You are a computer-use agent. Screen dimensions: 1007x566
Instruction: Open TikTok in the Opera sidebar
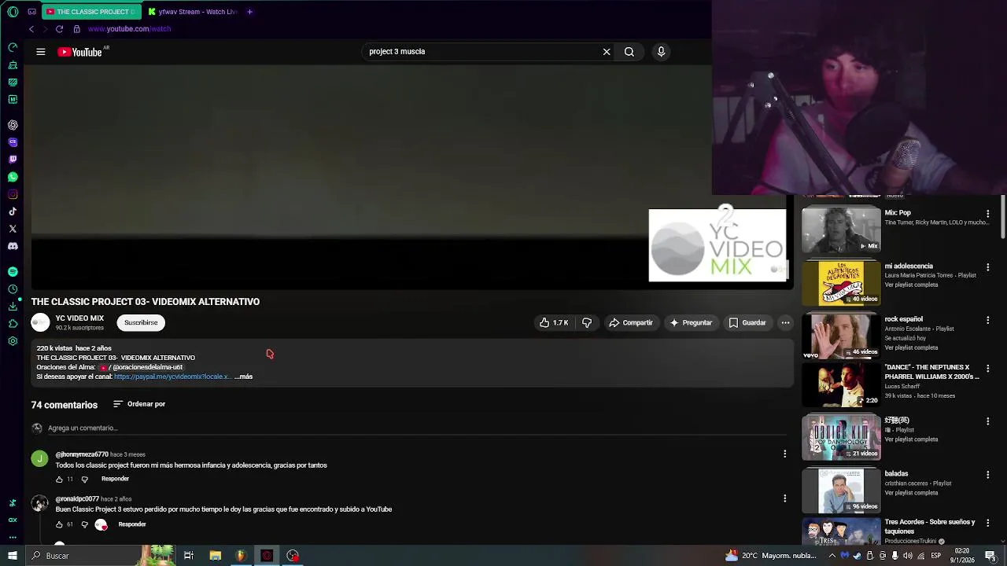point(13,211)
